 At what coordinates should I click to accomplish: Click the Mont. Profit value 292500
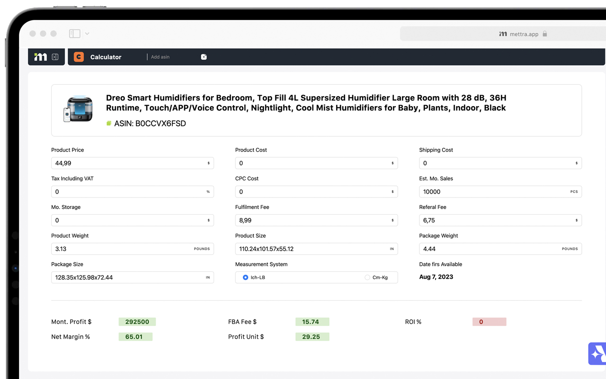click(x=137, y=322)
